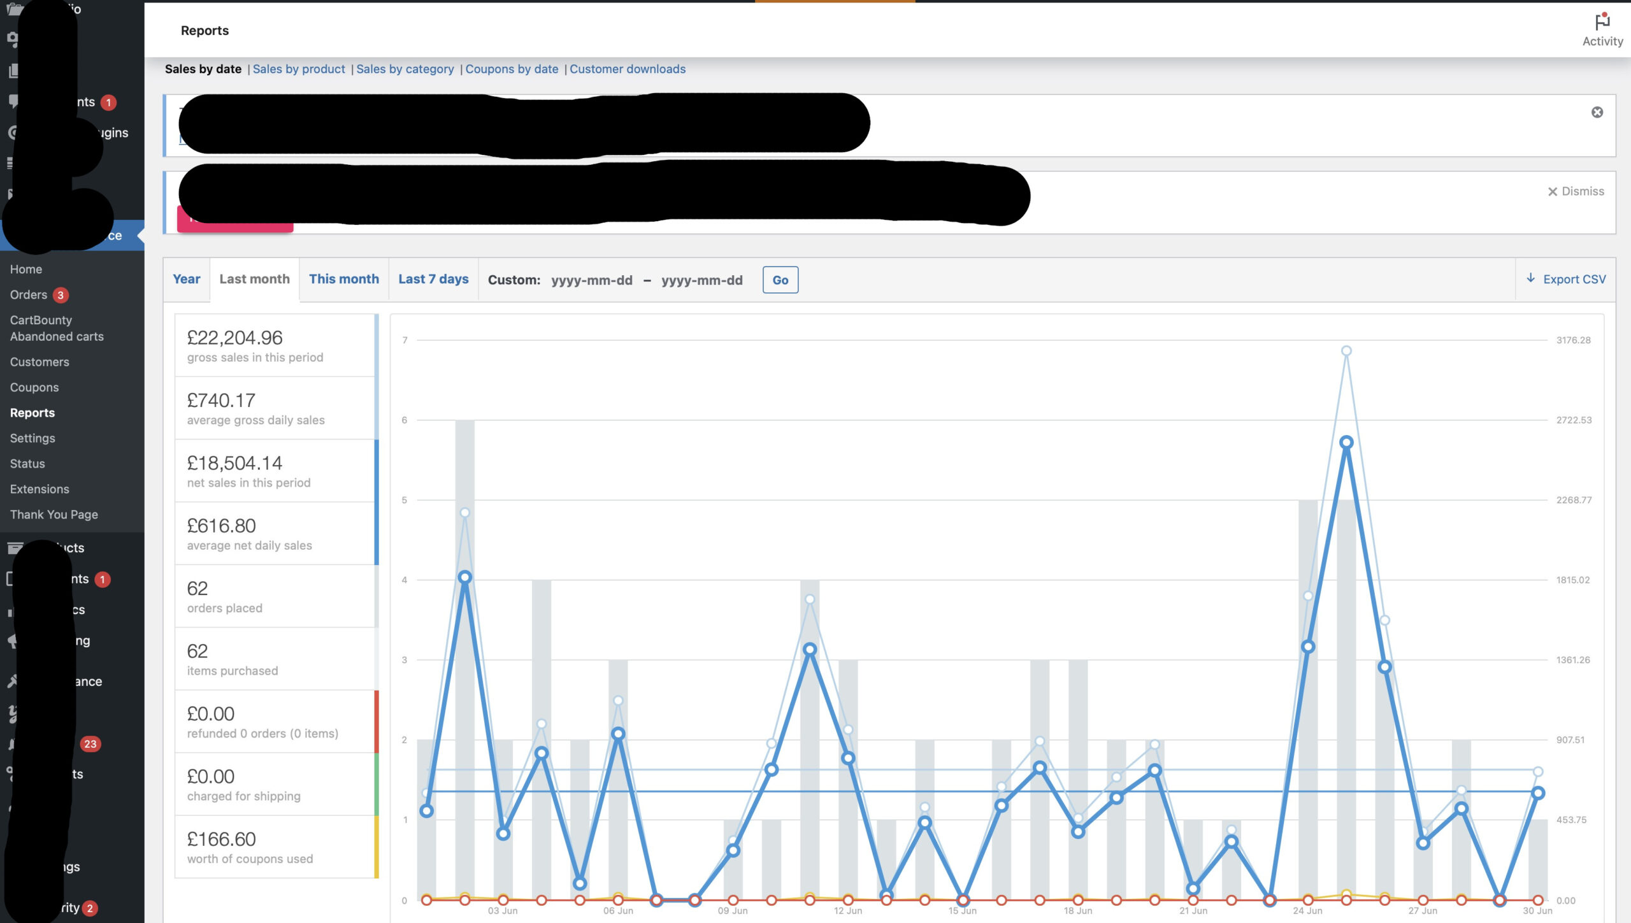
Task: Click the custom end date field
Action: (x=701, y=280)
